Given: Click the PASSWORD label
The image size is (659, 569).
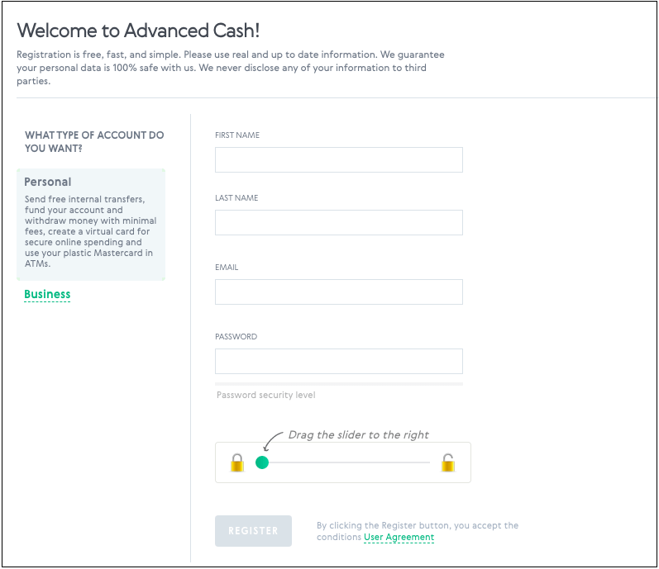Looking at the screenshot, I should point(236,337).
